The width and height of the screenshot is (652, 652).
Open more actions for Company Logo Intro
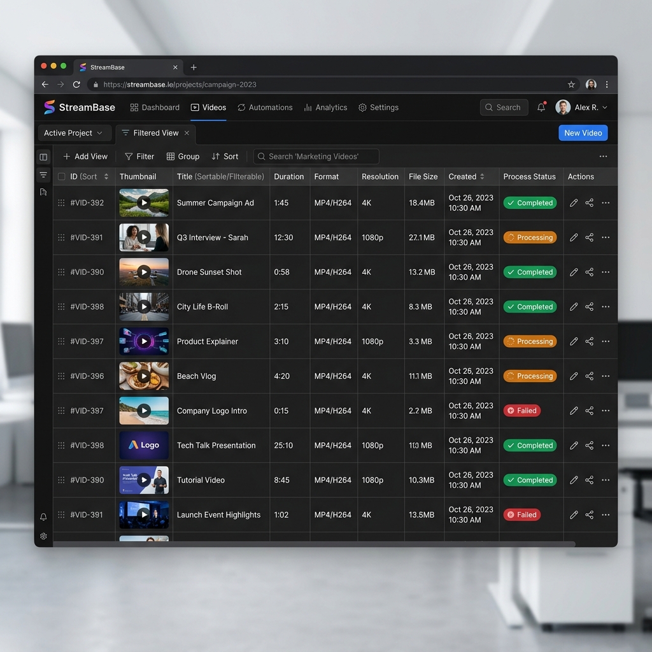pyautogui.click(x=606, y=411)
